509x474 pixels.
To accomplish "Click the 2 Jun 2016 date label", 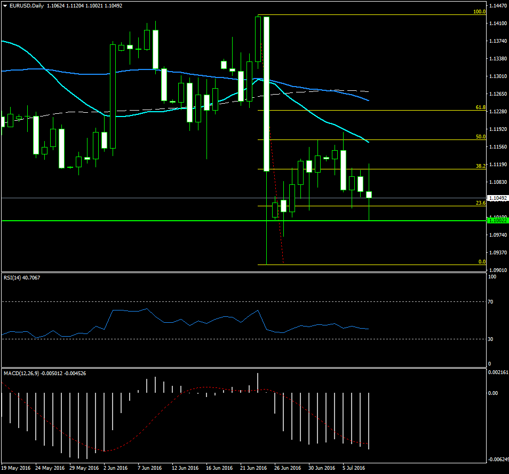I will point(115,468).
